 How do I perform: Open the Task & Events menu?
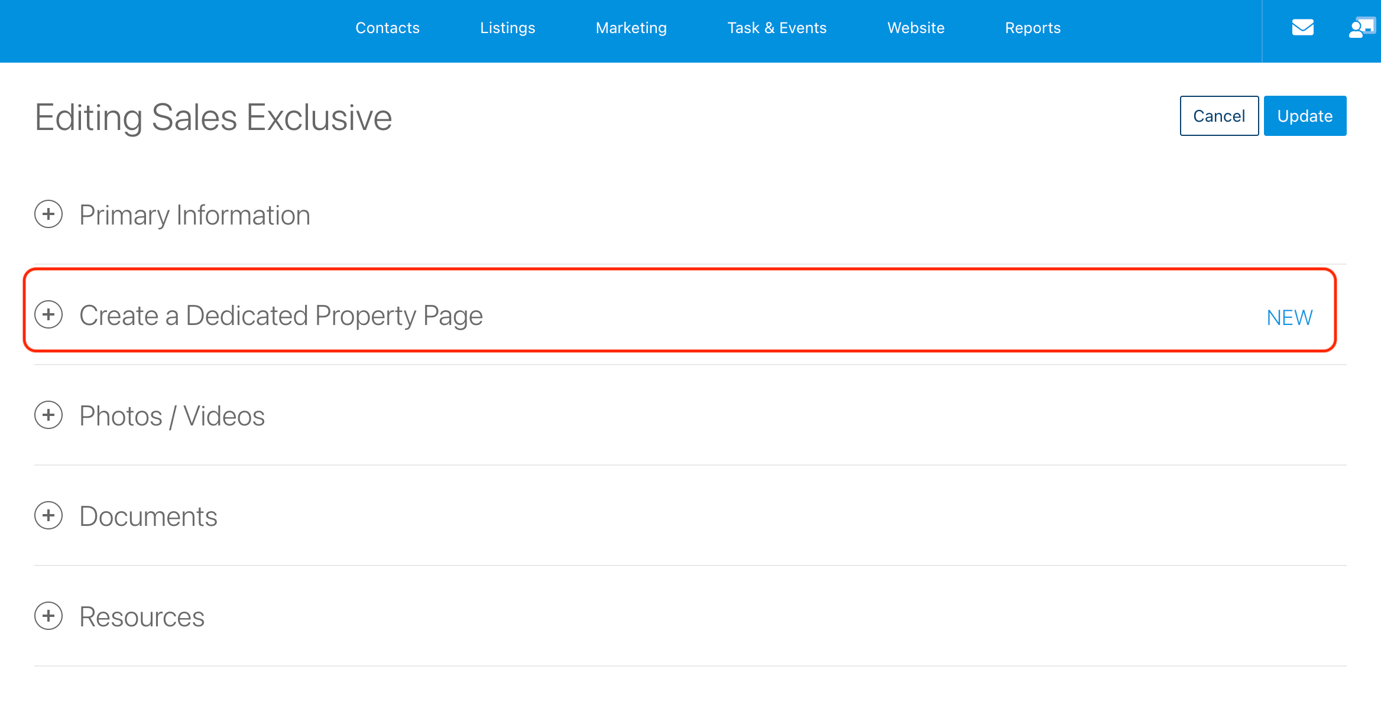click(x=777, y=28)
